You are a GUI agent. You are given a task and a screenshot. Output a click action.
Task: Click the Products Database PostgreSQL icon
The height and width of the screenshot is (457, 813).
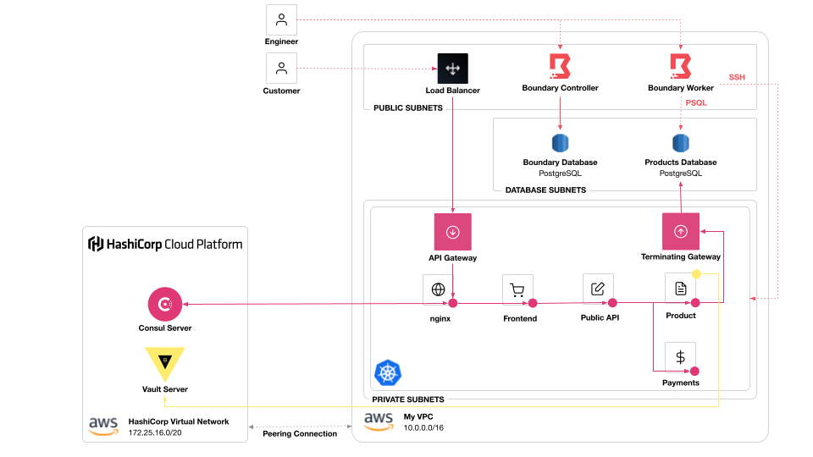pyautogui.click(x=680, y=143)
